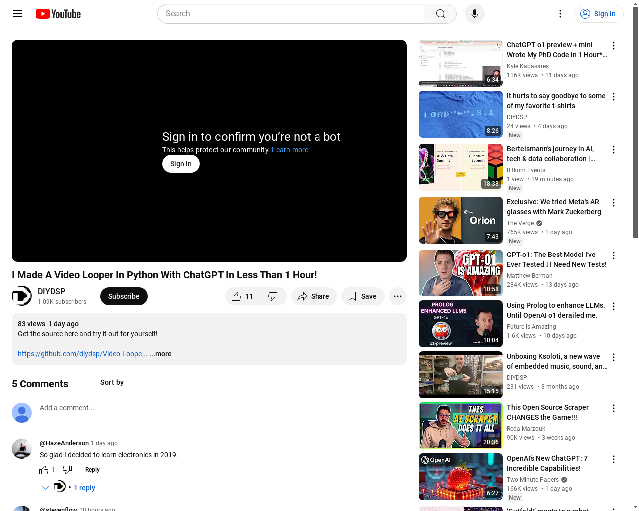Open DIYDSP channel avatar

pyautogui.click(x=22, y=296)
